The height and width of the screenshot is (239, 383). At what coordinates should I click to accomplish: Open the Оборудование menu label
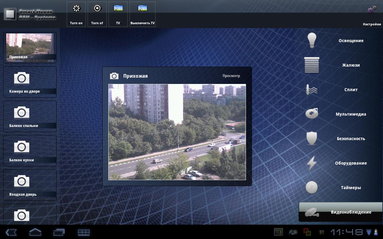351,163
